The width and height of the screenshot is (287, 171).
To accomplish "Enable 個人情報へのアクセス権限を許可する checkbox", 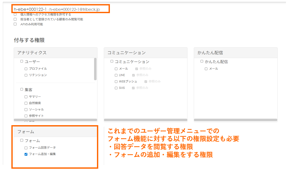I will click(x=15, y=14).
